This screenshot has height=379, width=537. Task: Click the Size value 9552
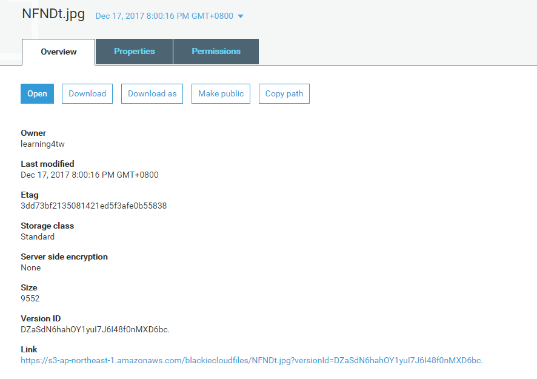[x=30, y=298]
